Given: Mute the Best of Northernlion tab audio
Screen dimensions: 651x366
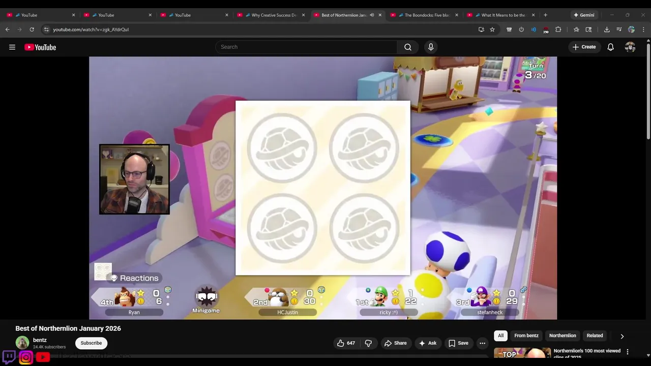Looking at the screenshot, I should (x=372, y=15).
